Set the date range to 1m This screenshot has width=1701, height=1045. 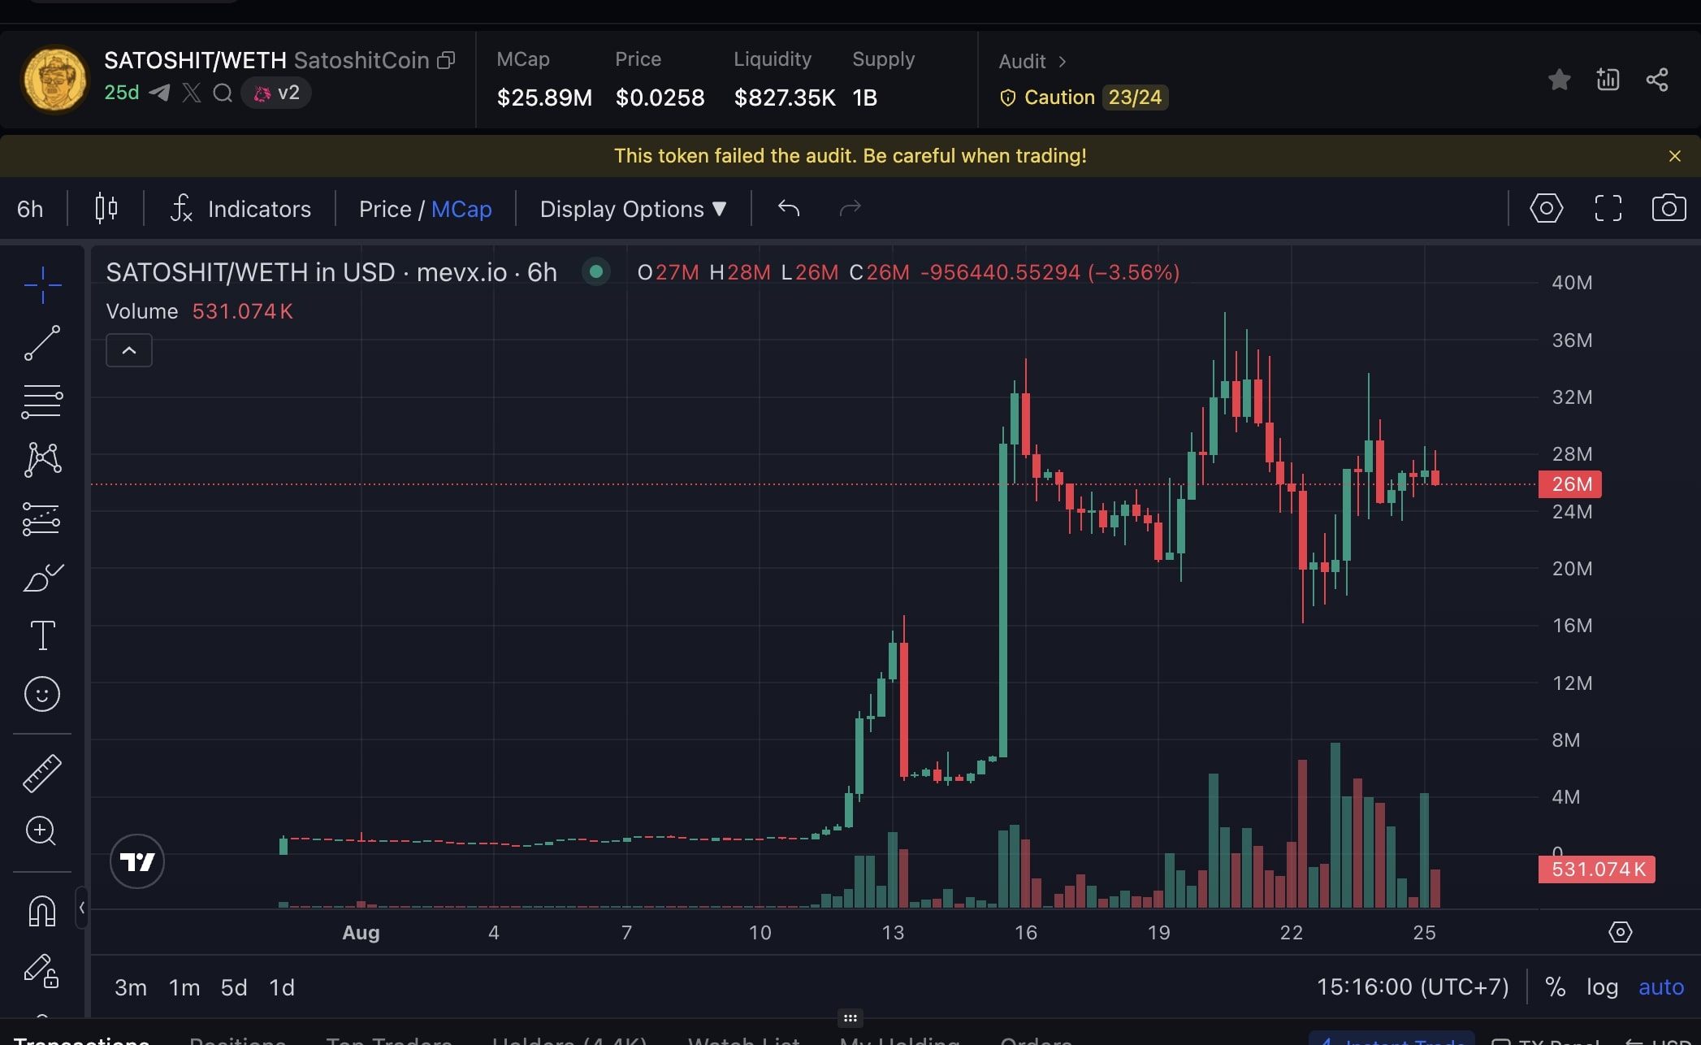click(x=184, y=987)
